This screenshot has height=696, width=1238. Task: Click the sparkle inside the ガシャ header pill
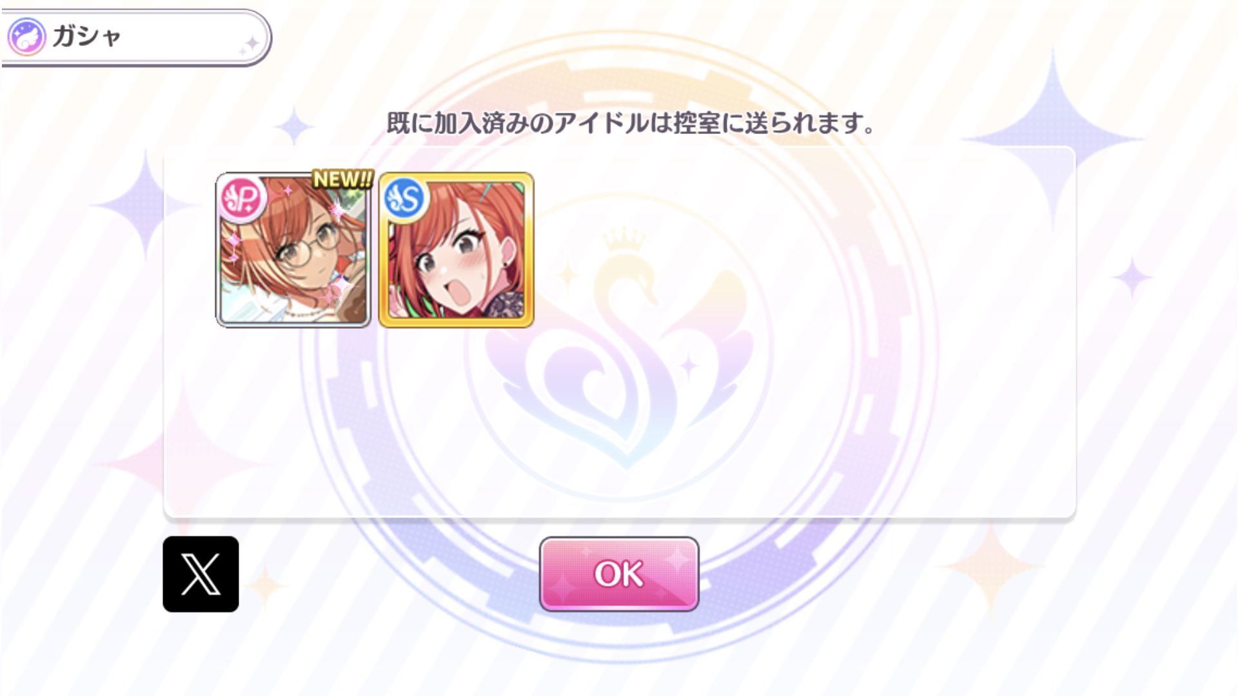(250, 44)
